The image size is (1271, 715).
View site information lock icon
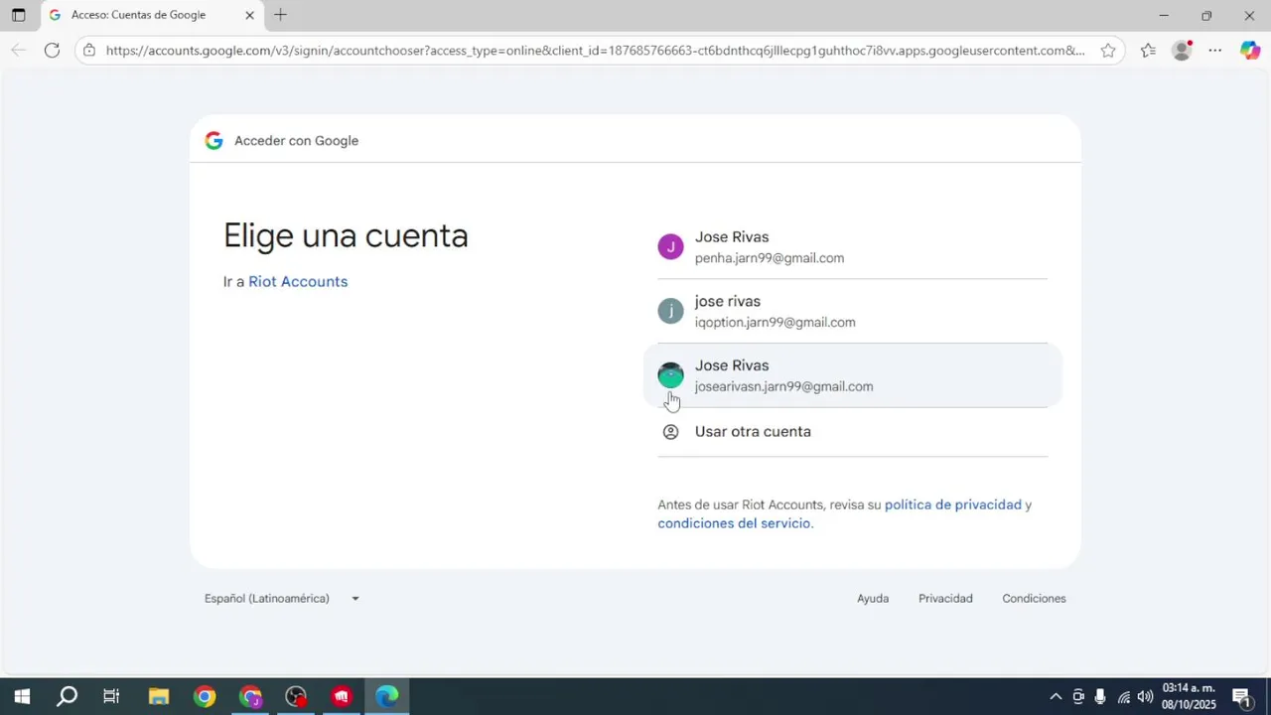(x=89, y=51)
